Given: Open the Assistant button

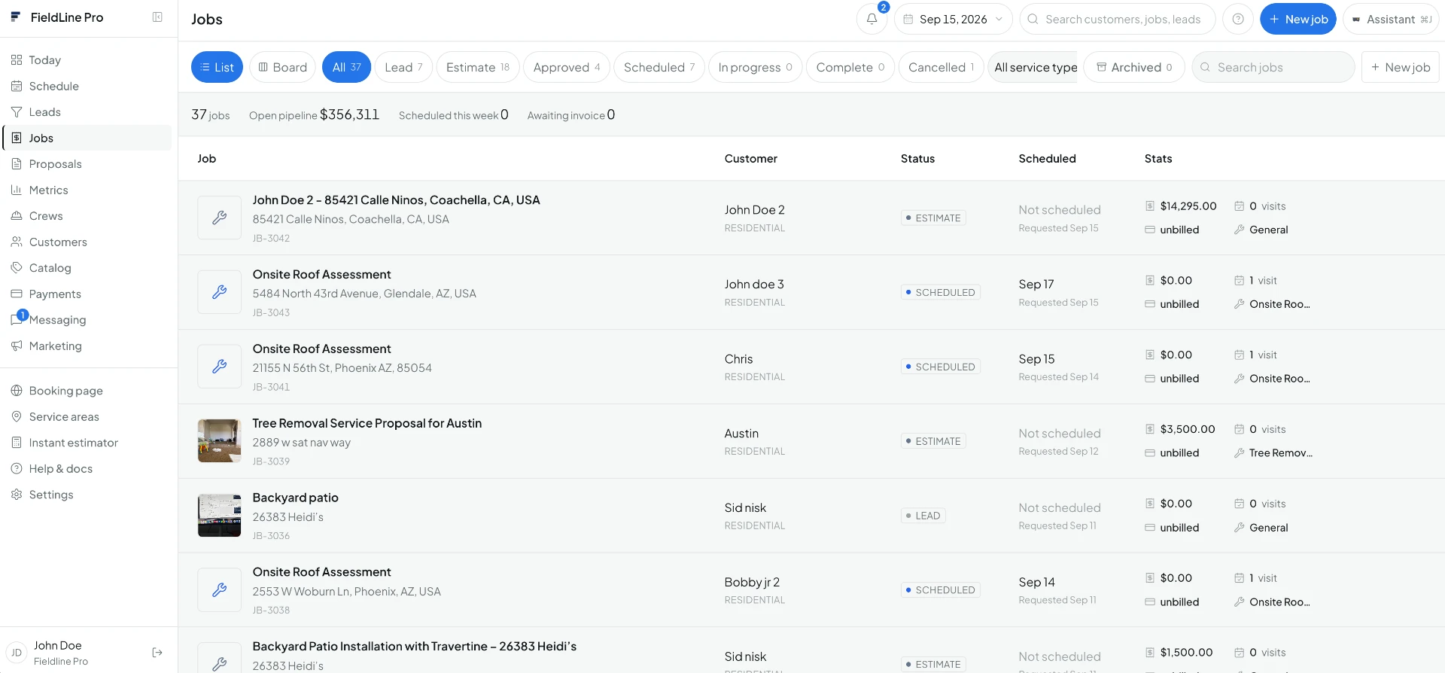Looking at the screenshot, I should (x=1391, y=20).
